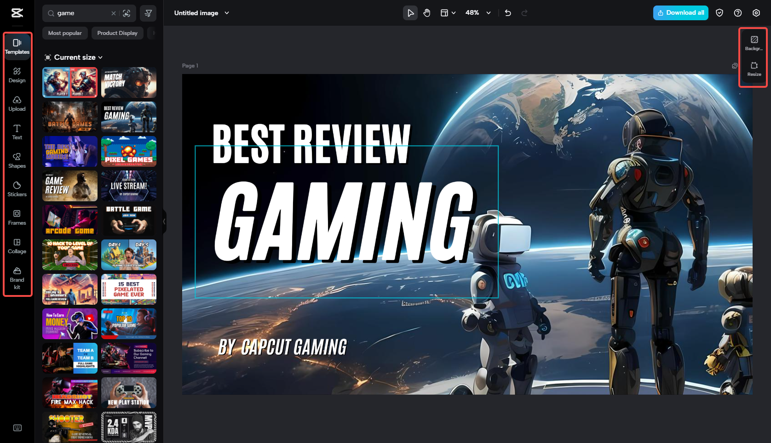Choose the Fire Max Hack template
Viewport: 771px width, 443px height.
click(x=70, y=393)
